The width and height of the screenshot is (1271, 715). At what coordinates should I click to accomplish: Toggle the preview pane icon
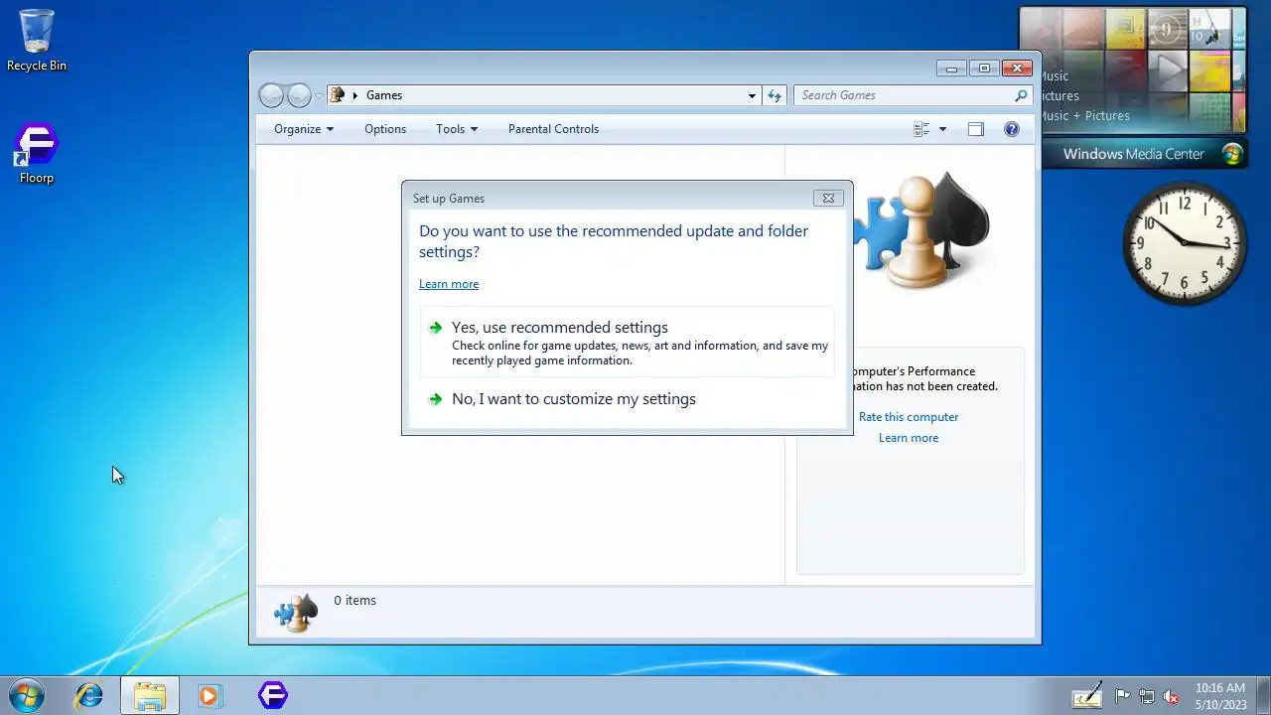[976, 129]
